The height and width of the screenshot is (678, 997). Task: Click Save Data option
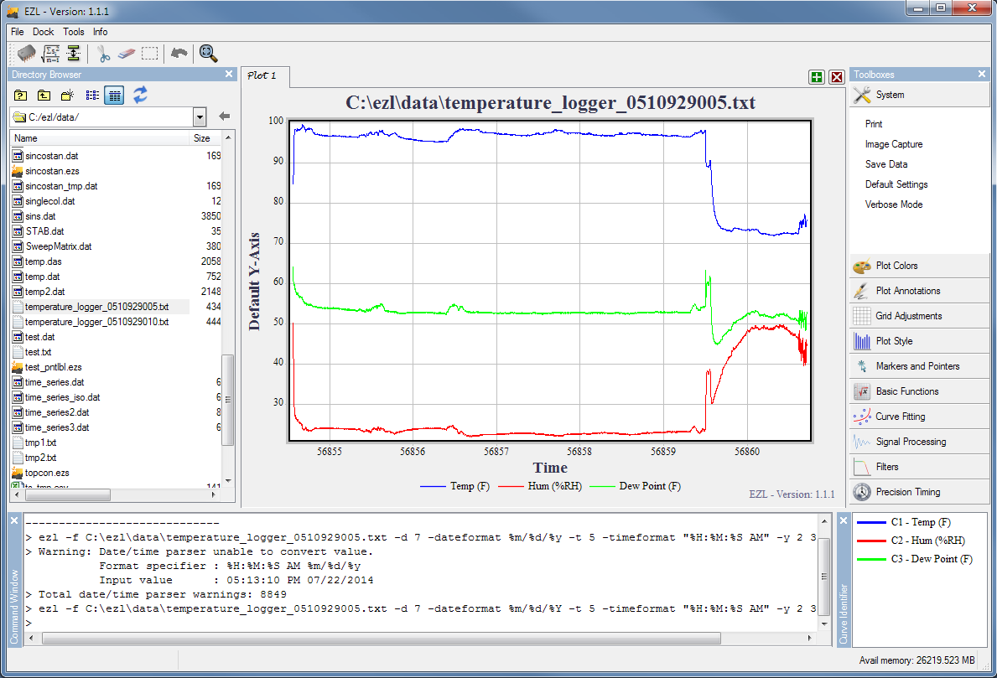point(885,164)
